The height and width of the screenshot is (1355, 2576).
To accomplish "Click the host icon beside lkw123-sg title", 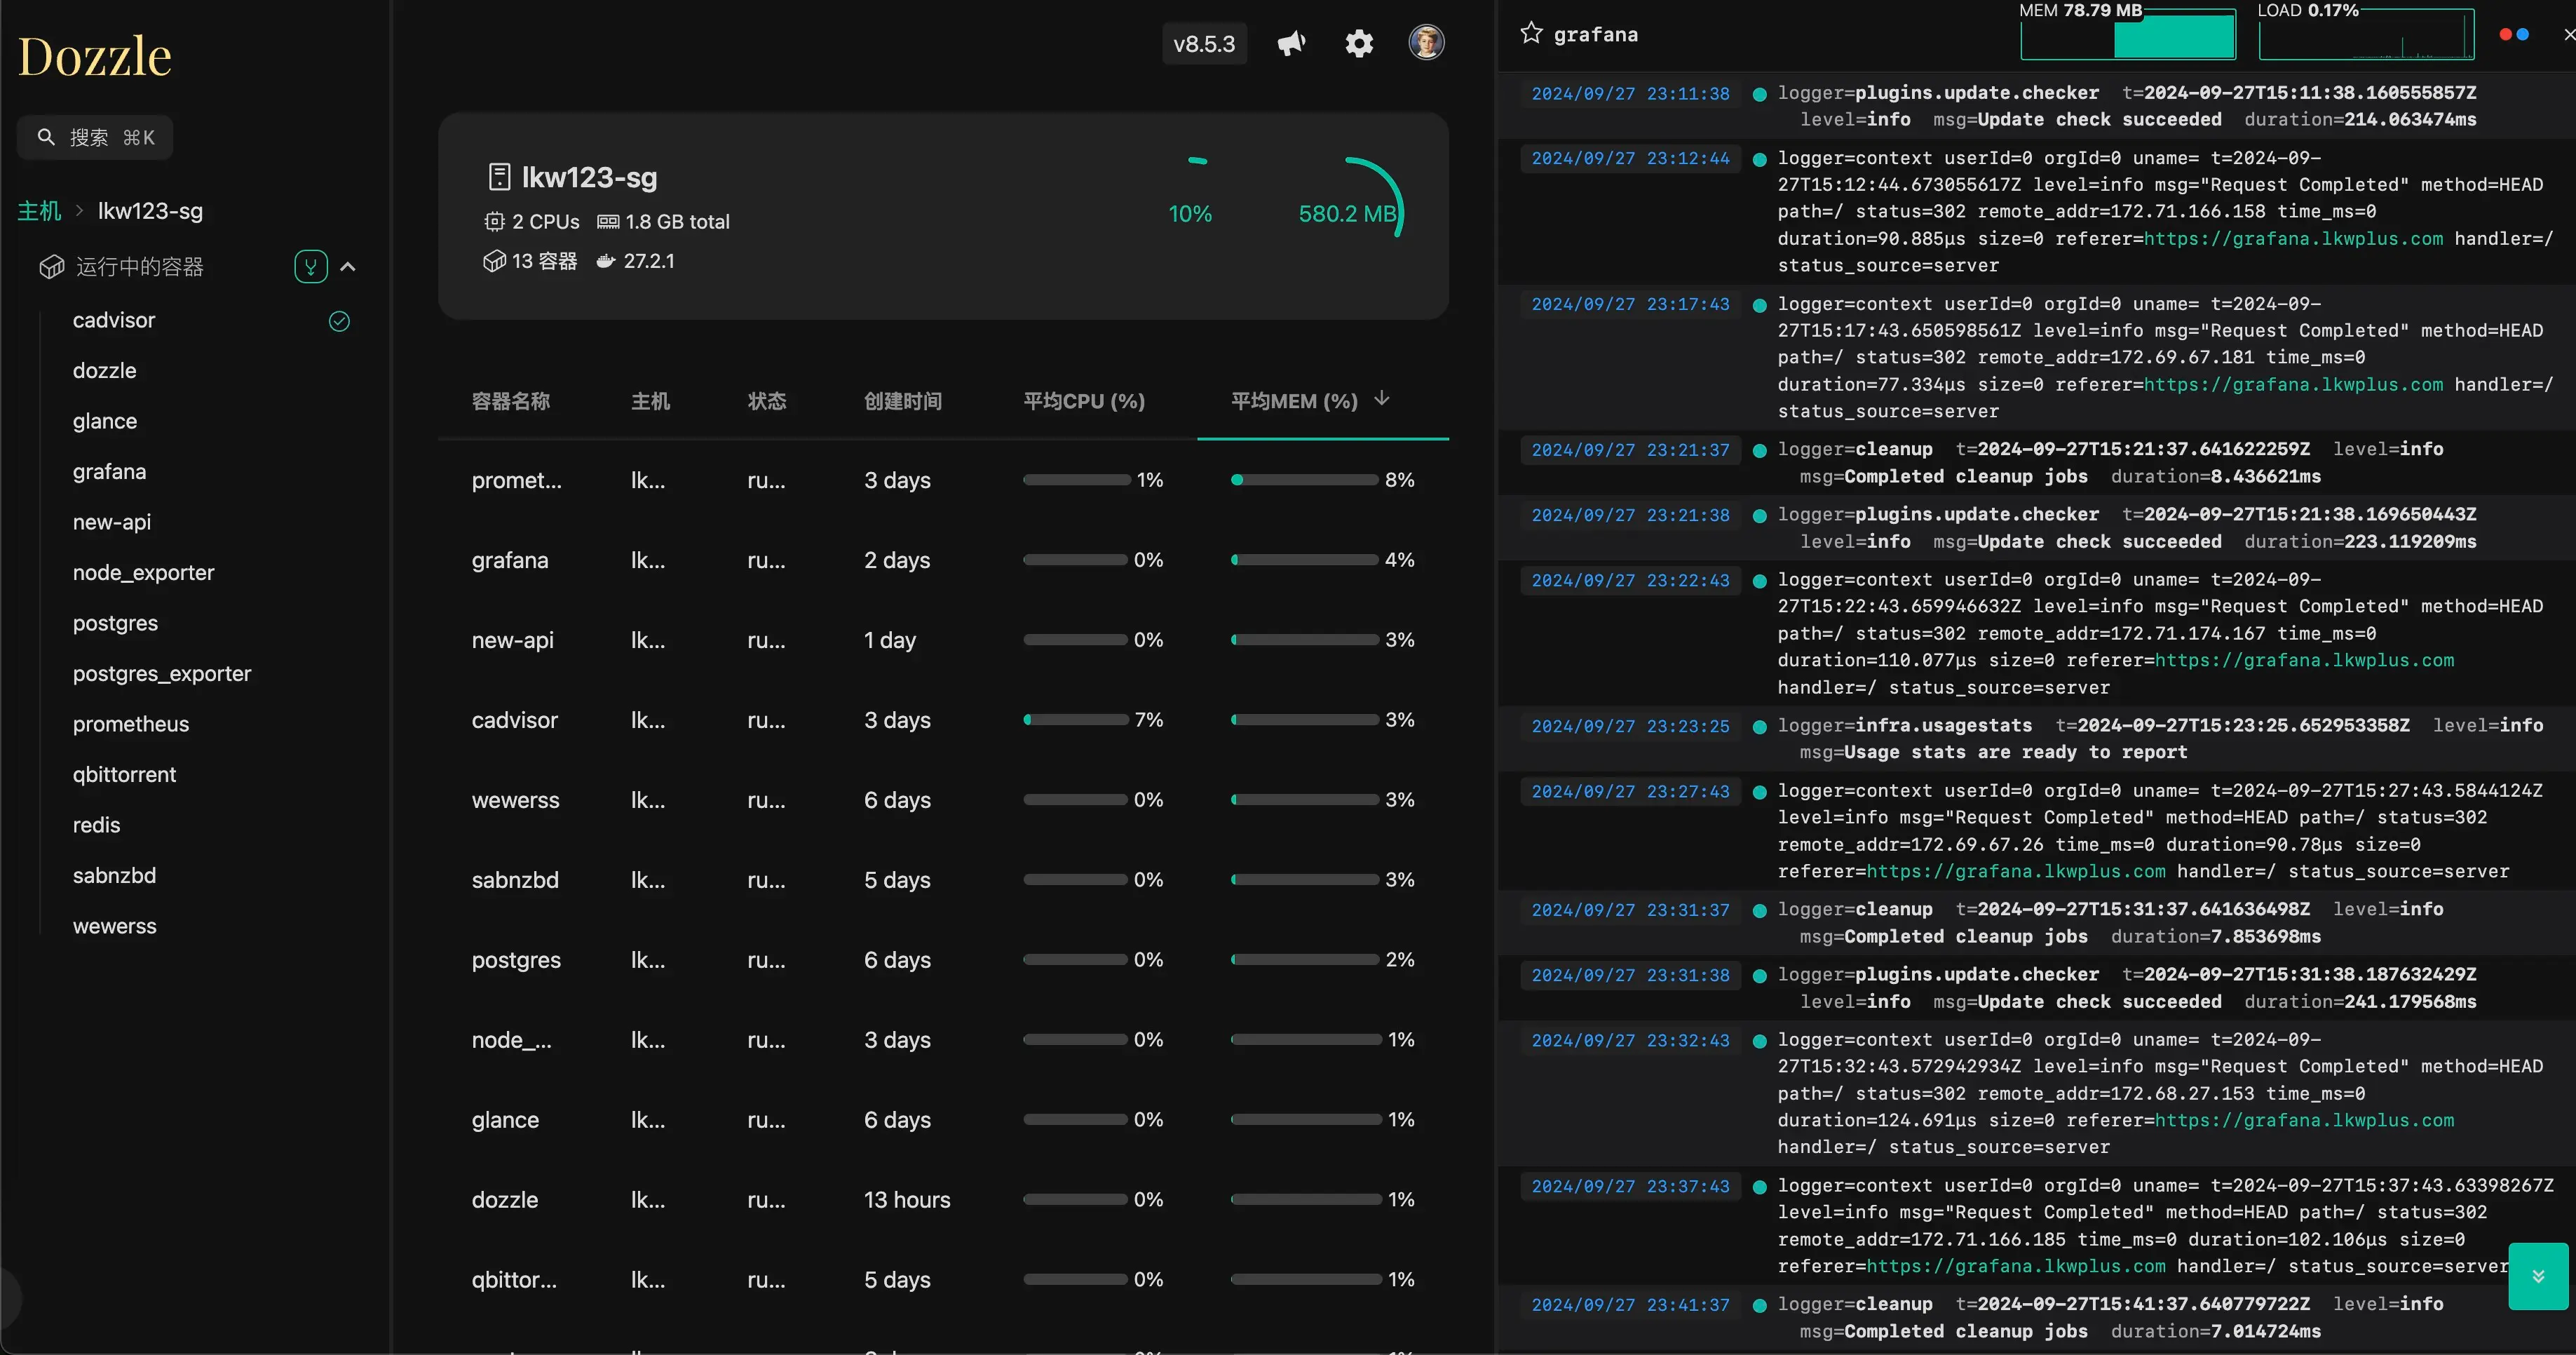I will tap(499, 177).
